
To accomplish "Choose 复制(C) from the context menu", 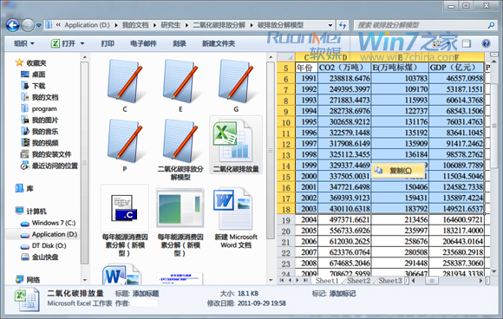I will coord(398,171).
